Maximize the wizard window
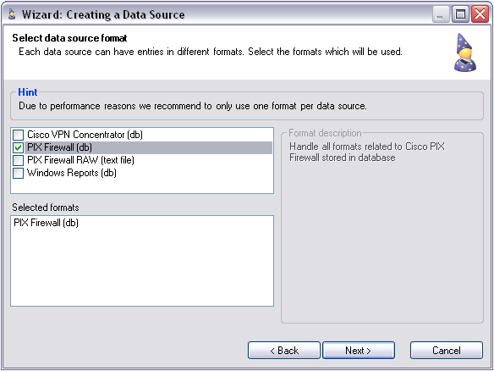The image size is (494, 371). (x=460, y=14)
